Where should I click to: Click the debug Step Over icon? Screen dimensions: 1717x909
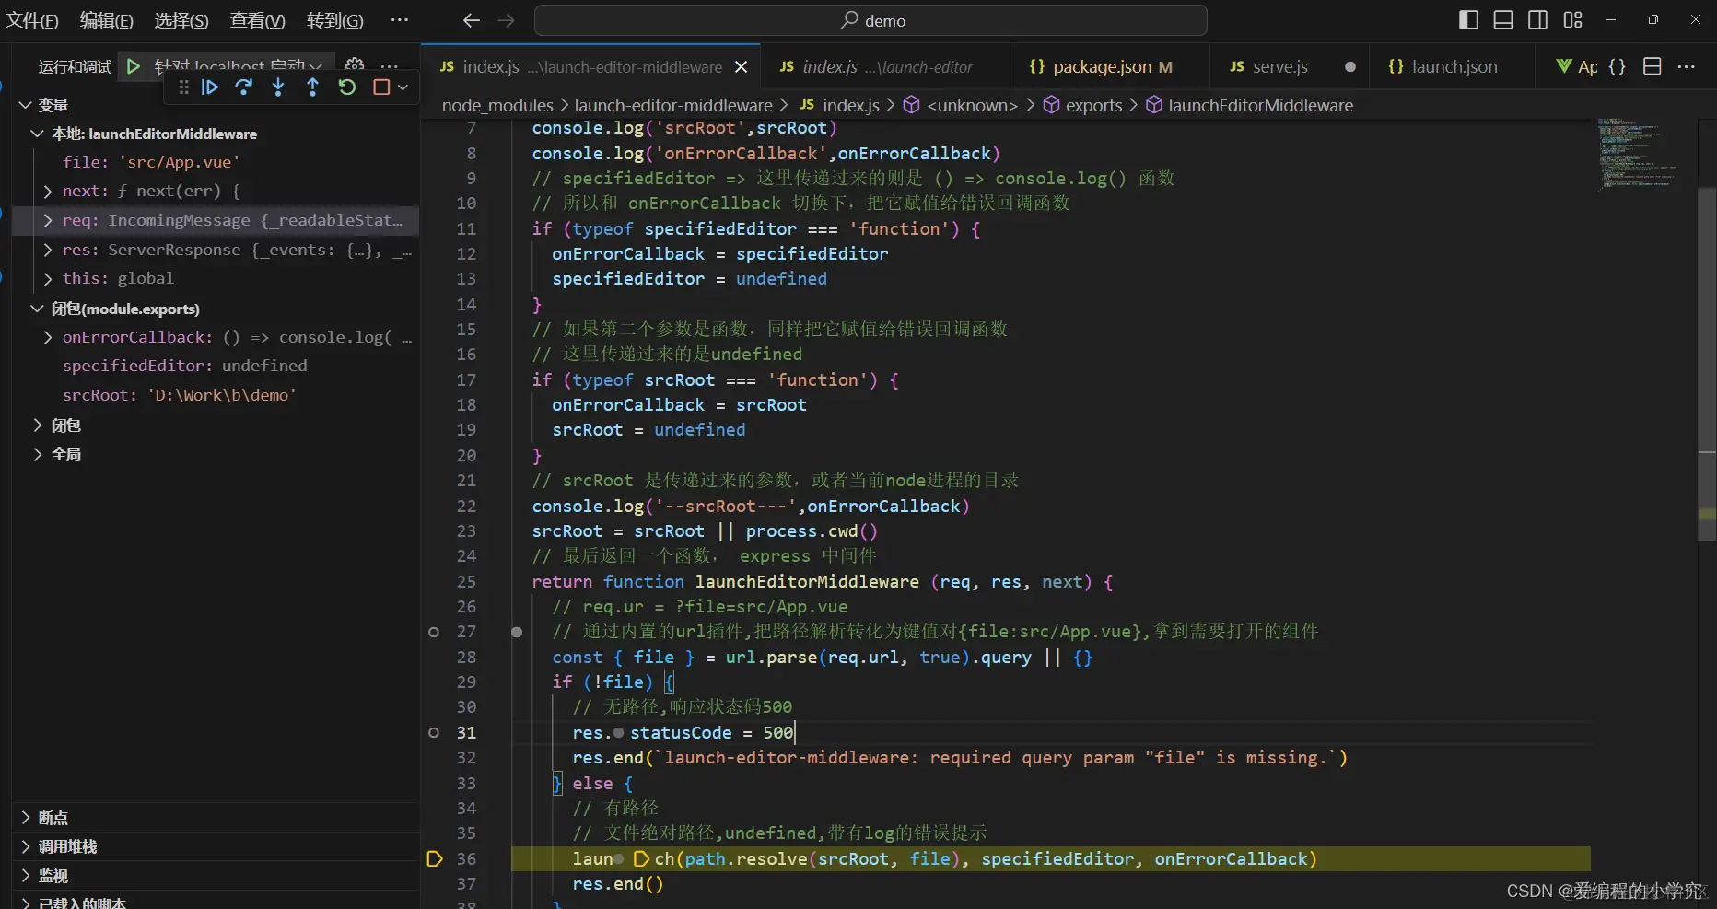(244, 87)
